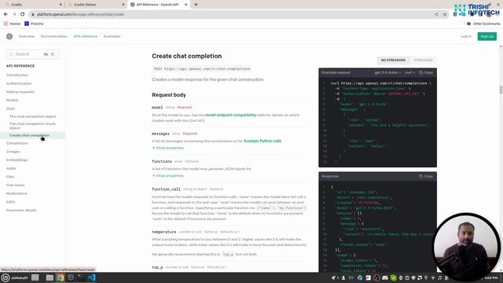Viewport: 503px width, 283px height.
Task: Open the Linux Mint start menu
Action: tap(6, 277)
